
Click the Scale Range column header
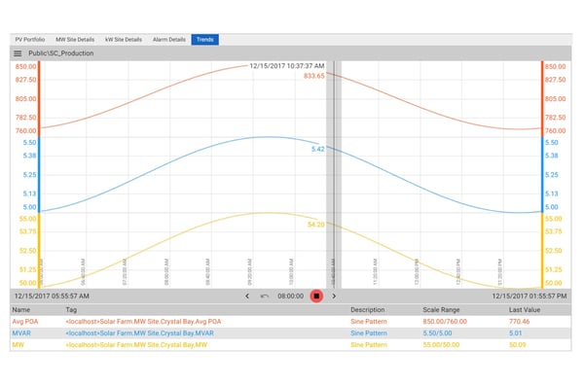tap(441, 309)
